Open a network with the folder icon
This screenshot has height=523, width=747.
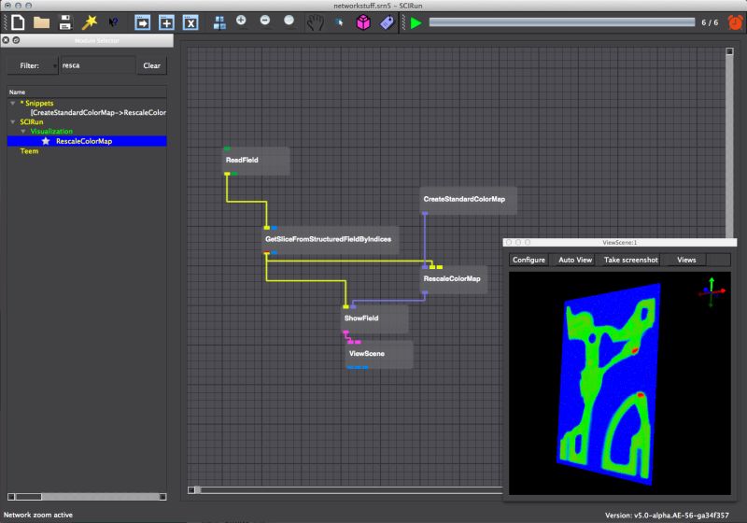coord(41,22)
